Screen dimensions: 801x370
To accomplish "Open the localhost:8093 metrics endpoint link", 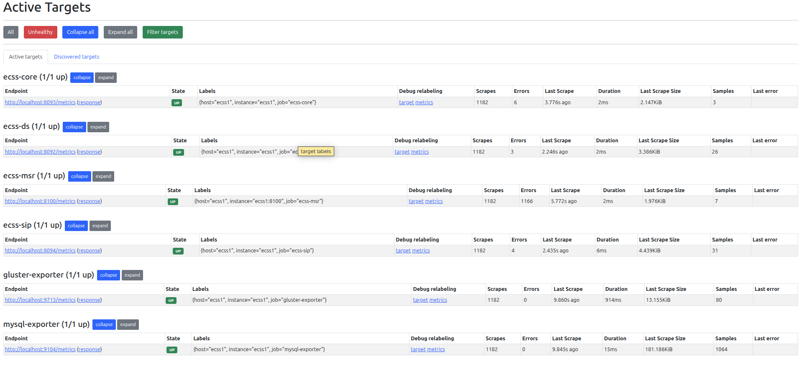I will pos(40,103).
